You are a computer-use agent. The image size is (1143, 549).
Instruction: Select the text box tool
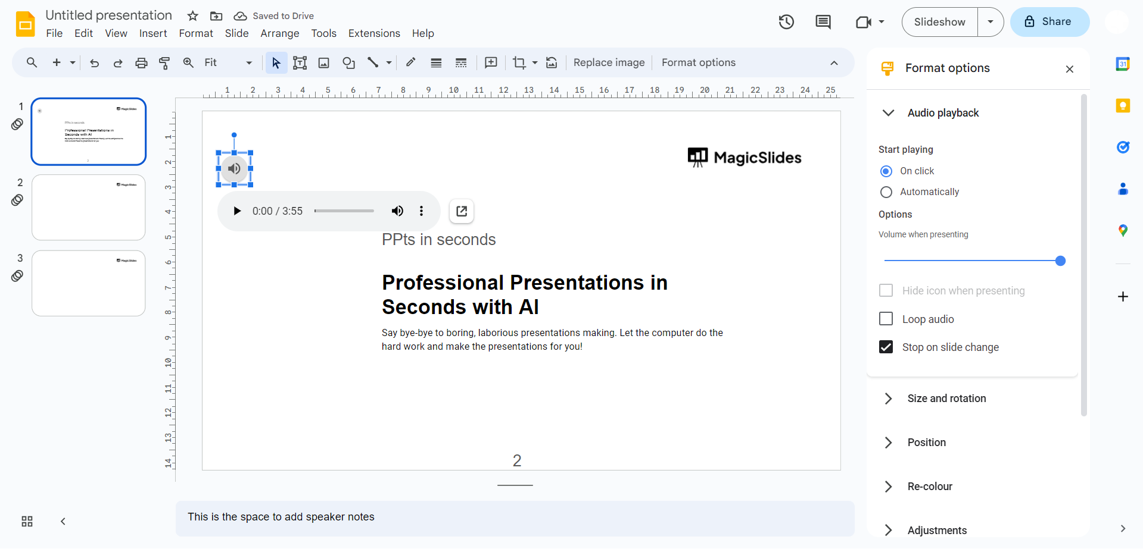coord(300,62)
